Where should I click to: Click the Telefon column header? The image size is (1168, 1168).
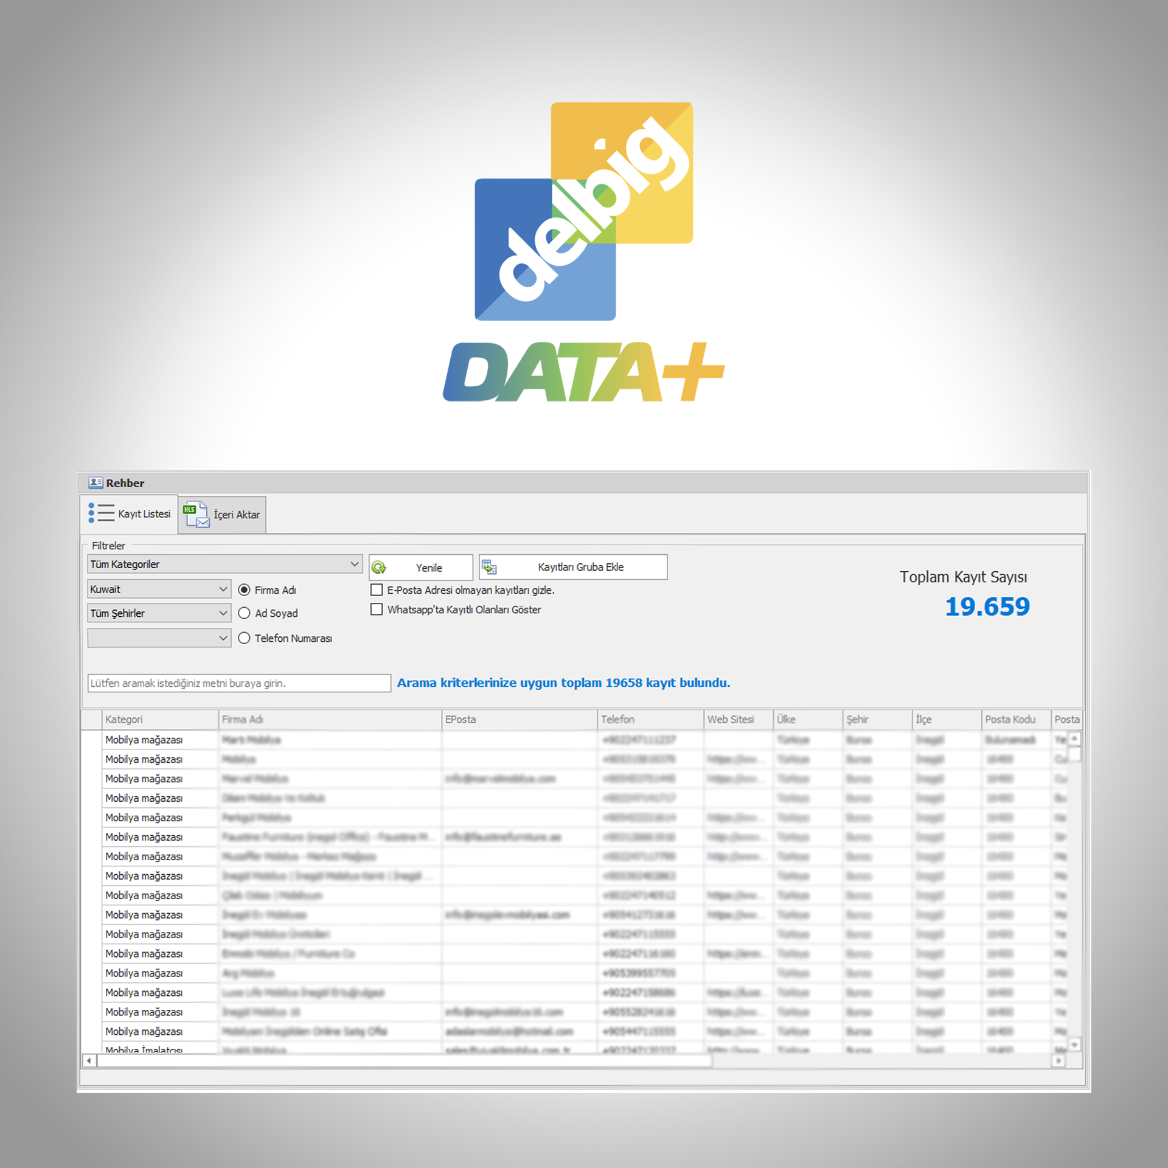[x=651, y=719]
